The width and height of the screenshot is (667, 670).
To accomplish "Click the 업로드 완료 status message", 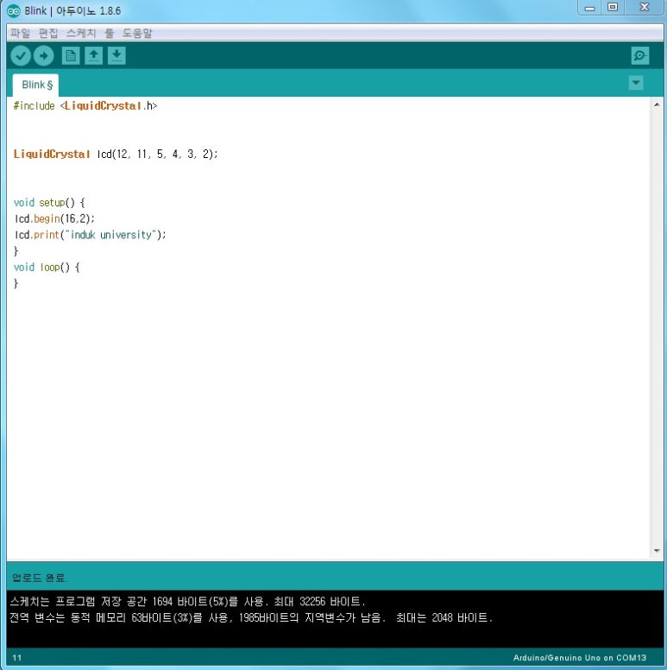I will coord(39,578).
